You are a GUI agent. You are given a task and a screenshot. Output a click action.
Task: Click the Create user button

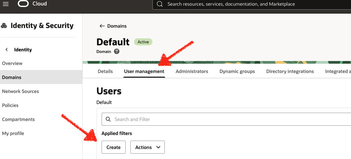coord(114,147)
